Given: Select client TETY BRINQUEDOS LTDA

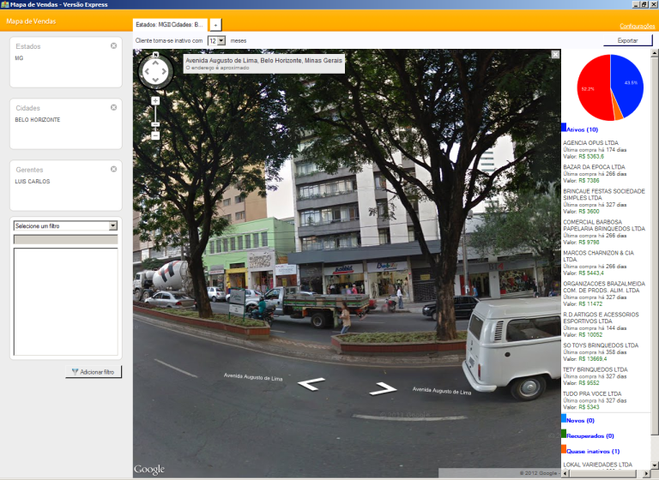Looking at the screenshot, I should tap(596, 369).
